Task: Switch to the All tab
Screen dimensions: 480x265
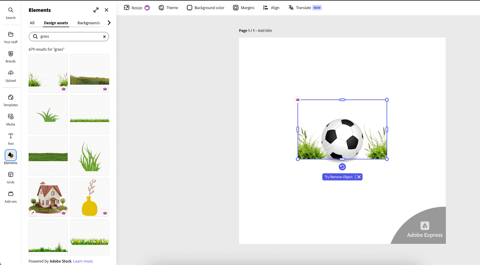Action: [32, 23]
